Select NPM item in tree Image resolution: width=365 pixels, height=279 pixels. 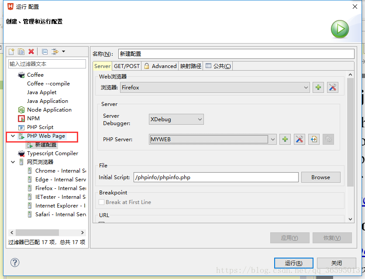click(x=33, y=118)
